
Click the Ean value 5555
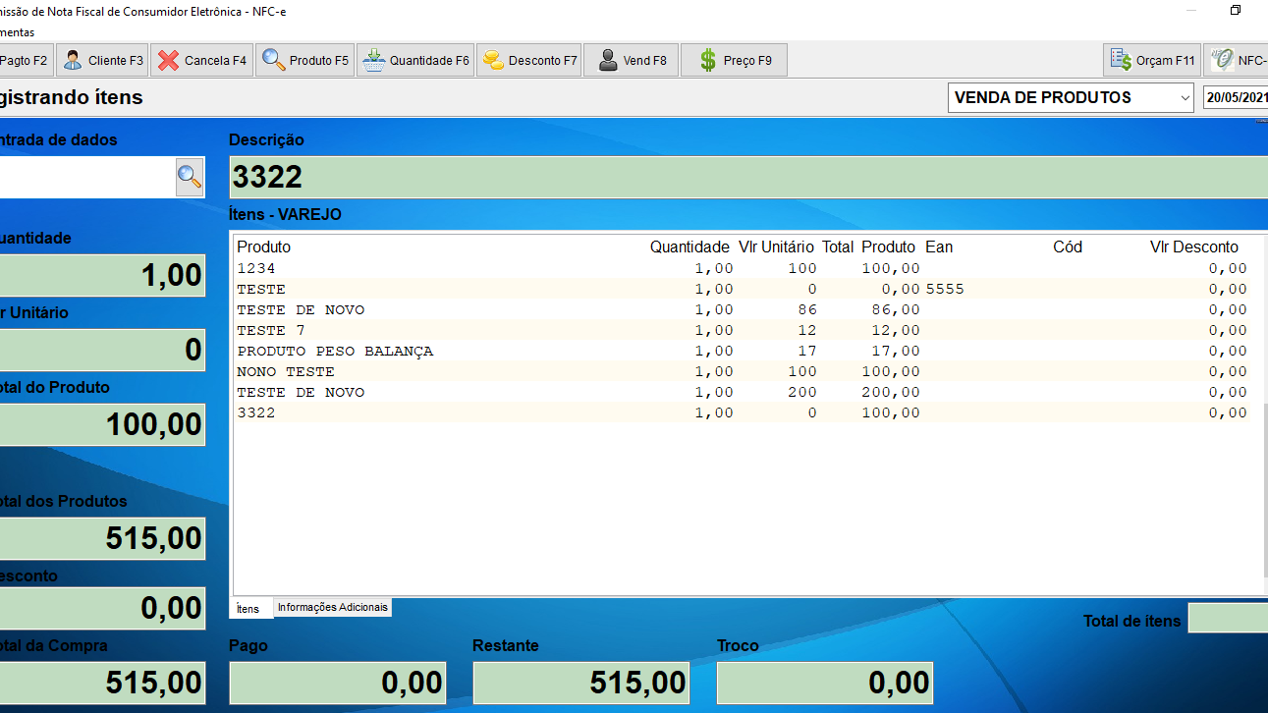[x=945, y=289]
